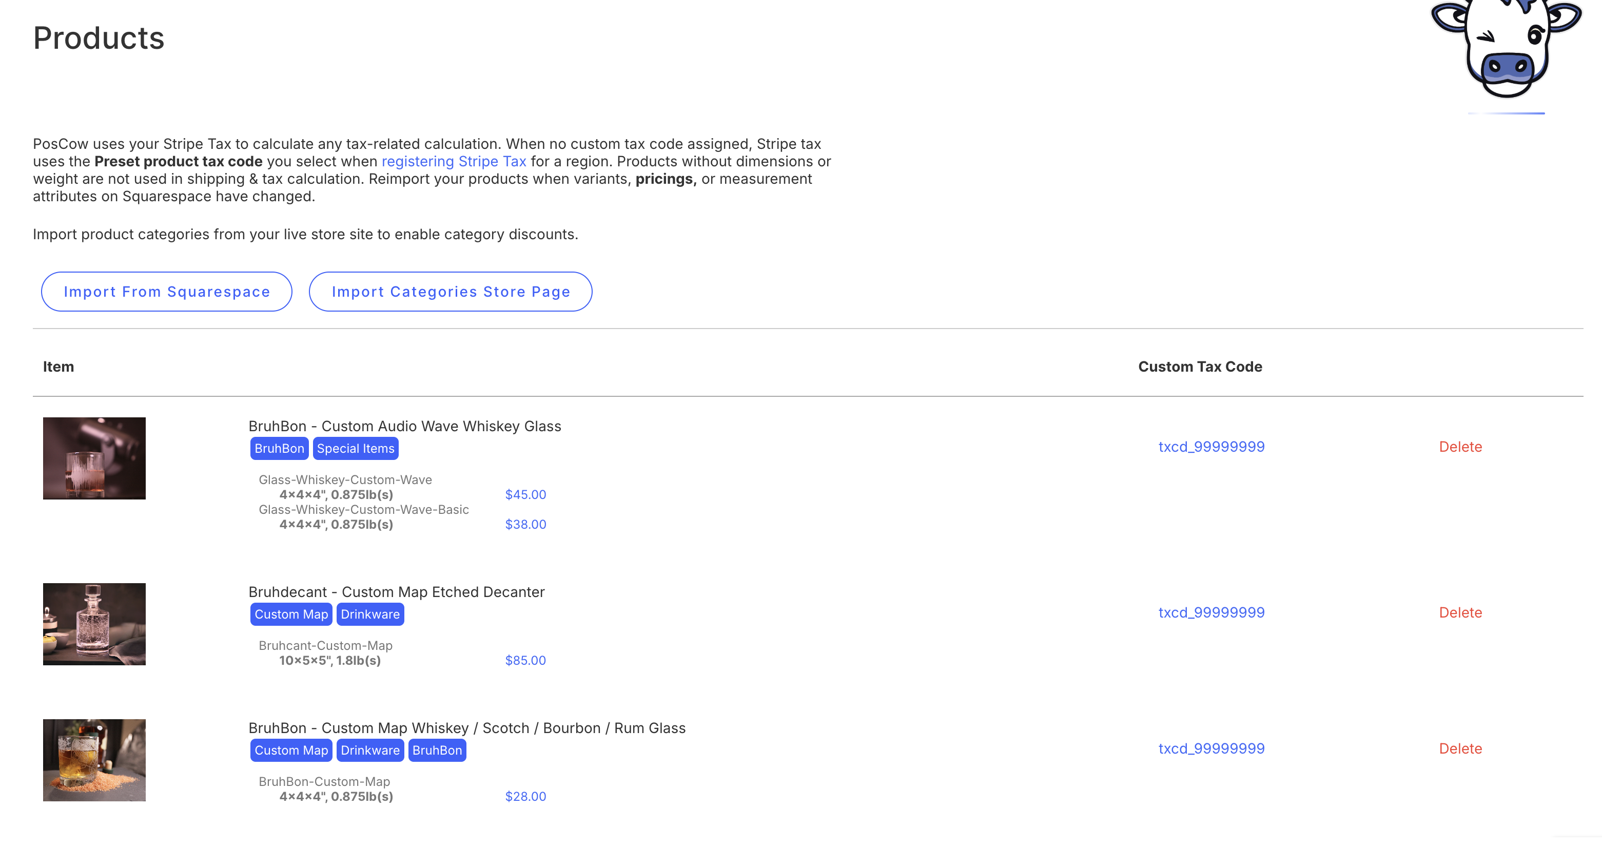
Task: Select BruhBon tag on Custom Map Whiskey Glass
Action: pyautogui.click(x=437, y=750)
